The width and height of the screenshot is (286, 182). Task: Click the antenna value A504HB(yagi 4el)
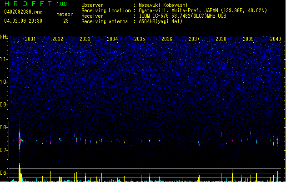tap(161, 21)
